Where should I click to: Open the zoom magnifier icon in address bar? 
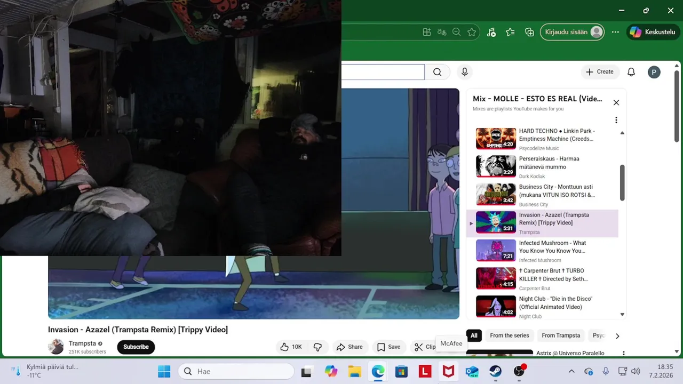click(x=456, y=32)
